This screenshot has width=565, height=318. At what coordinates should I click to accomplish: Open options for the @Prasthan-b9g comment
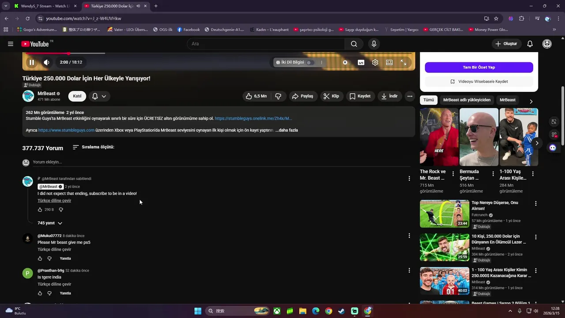409,270
